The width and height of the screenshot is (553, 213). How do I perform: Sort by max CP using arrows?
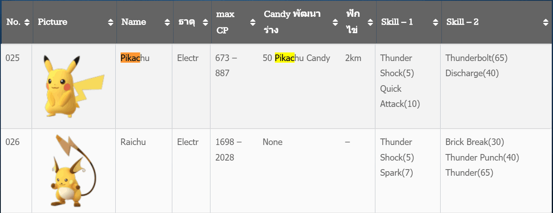[253, 23]
